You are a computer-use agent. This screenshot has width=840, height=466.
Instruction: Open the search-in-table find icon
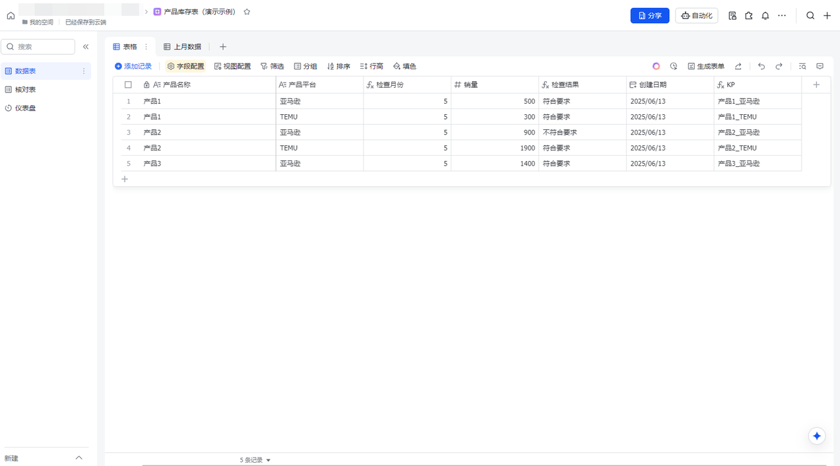pos(802,66)
